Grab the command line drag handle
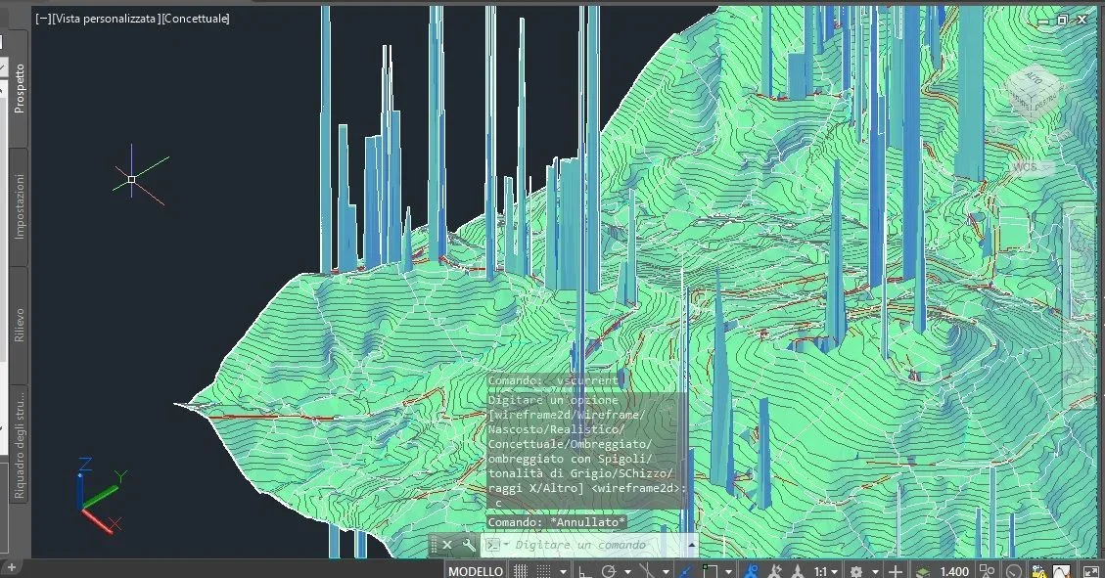The height and width of the screenshot is (578, 1105). point(435,545)
